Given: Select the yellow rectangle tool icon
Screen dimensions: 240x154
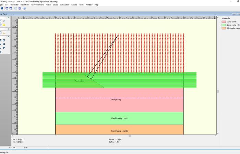Looking at the screenshot, I should (x=4, y=25).
